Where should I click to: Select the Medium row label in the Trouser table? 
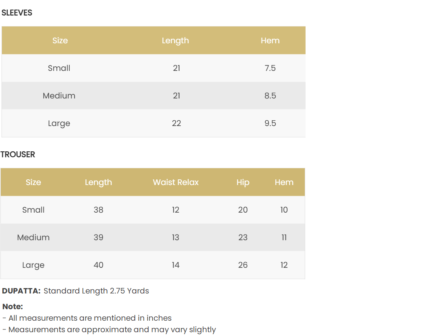33,238
